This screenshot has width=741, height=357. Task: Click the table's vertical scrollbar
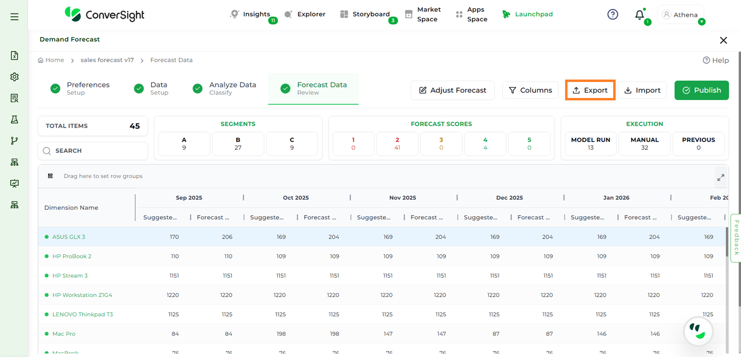[727, 243]
